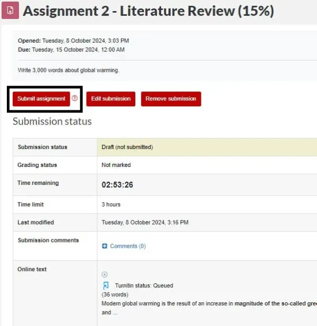The height and width of the screenshot is (326, 317).
Task: Expand comments using the blue plus icon
Action: click(x=105, y=246)
